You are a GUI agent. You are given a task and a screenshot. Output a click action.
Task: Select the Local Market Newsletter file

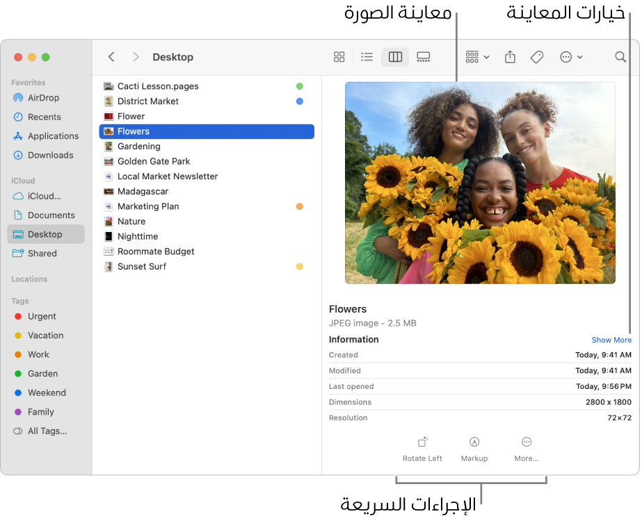(207, 176)
